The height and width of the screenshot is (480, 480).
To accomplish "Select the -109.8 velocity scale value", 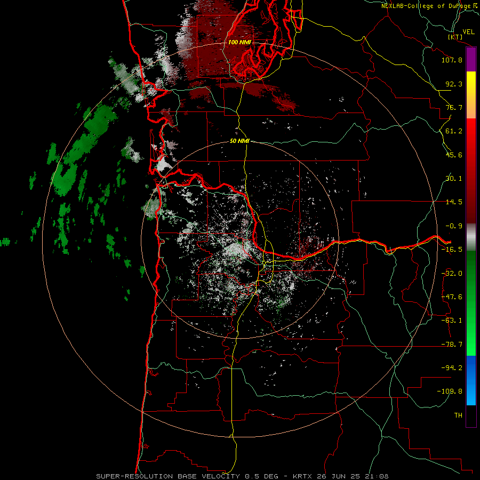I will click(x=450, y=391).
